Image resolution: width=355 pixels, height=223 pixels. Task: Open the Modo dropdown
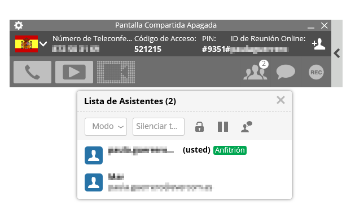106,127
